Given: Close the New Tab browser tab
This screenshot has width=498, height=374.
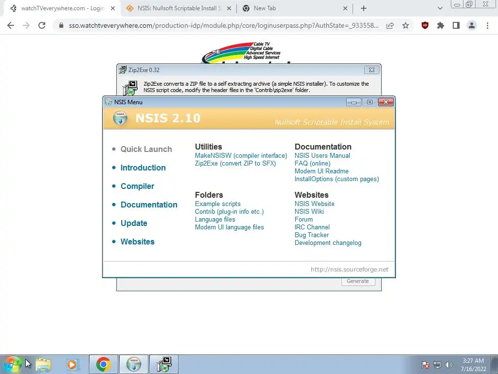Looking at the screenshot, I should (x=345, y=8).
